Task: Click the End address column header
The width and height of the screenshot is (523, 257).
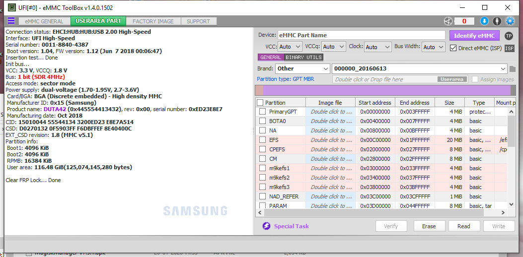Action: coord(415,103)
